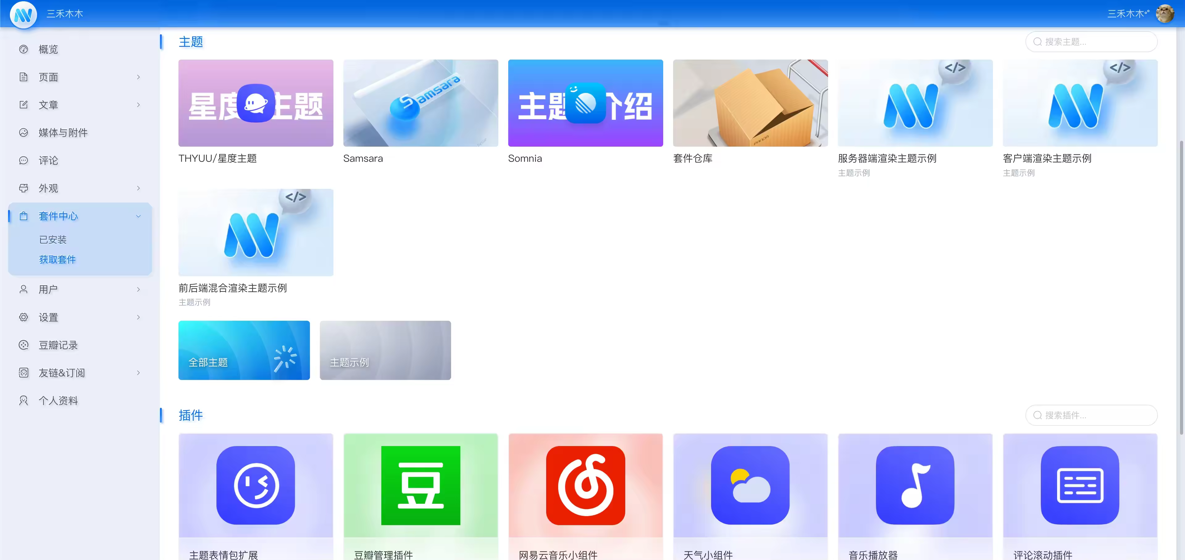Screen dimensions: 1185x560
Task: Click the 友链&订阅 icon
Action: (x=23, y=373)
